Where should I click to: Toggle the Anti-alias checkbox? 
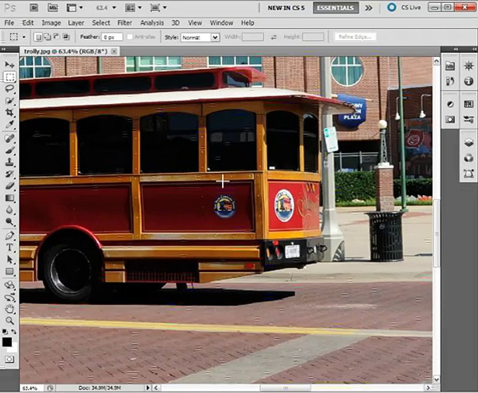130,37
